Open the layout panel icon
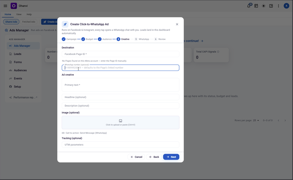The height and width of the screenshot is (180, 293). pyautogui.click(x=271, y=6)
